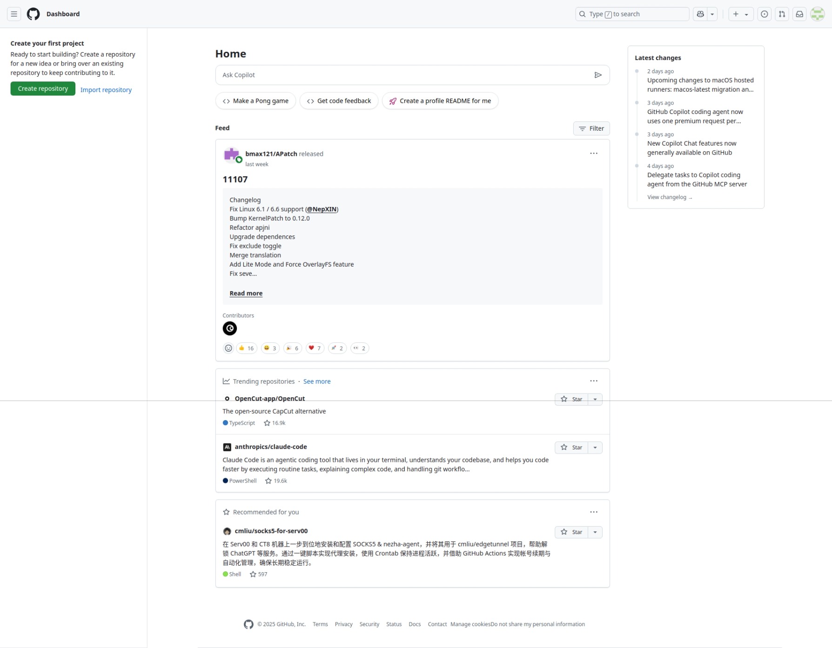The width and height of the screenshot is (832, 648).
Task: Open See more trending repositories
Action: tap(317, 381)
